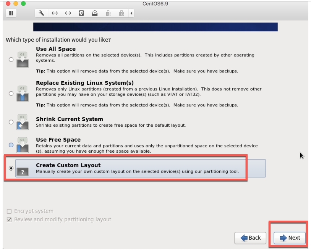Select Create Custom Layout

point(11,168)
